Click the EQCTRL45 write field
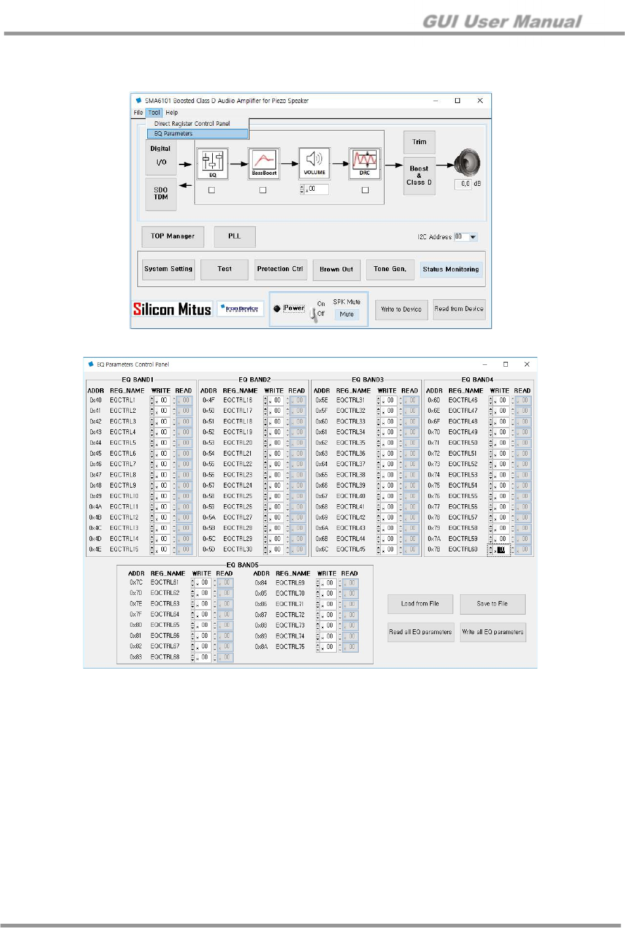 pyautogui.click(x=389, y=550)
